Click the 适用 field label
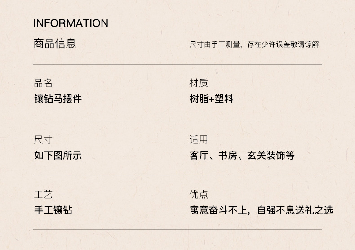This screenshot has height=250, width=355. pyautogui.click(x=199, y=139)
